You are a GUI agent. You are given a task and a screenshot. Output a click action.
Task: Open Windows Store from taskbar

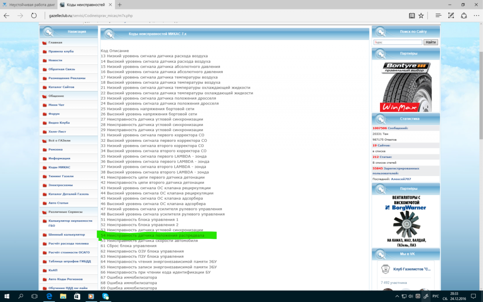click(x=77, y=296)
